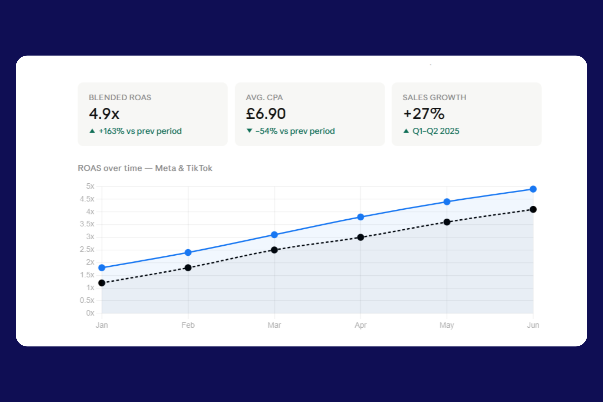Select the blue data point for February

point(188,252)
